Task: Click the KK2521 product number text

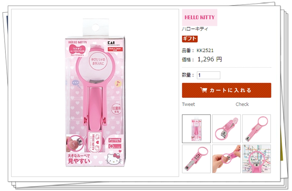Action: (x=205, y=51)
